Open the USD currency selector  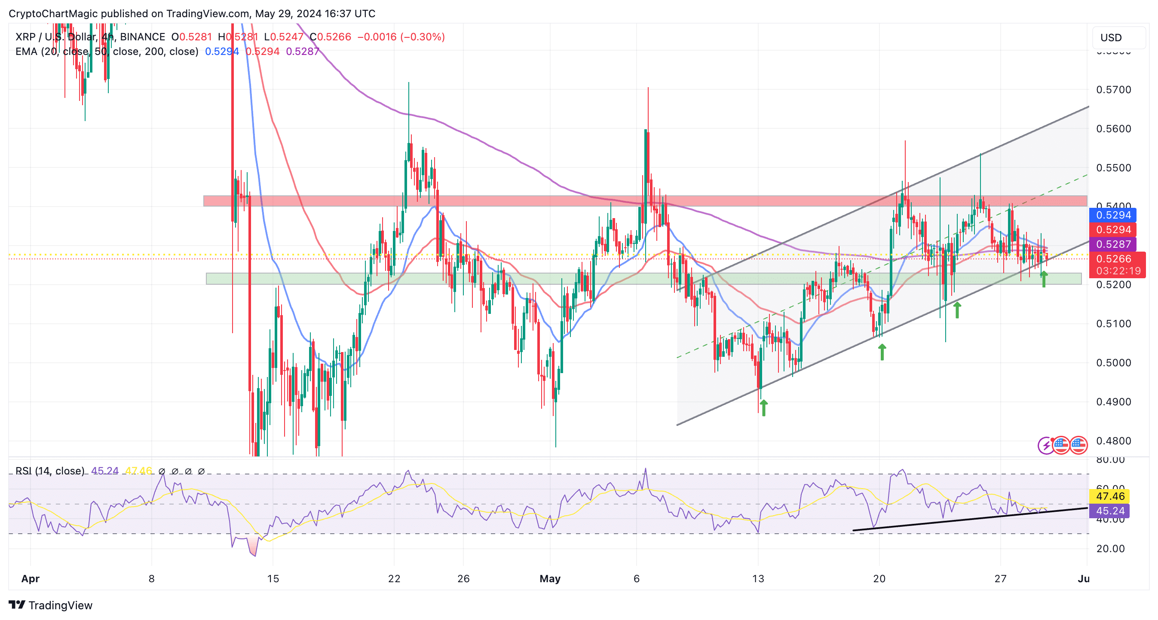pyautogui.click(x=1118, y=37)
